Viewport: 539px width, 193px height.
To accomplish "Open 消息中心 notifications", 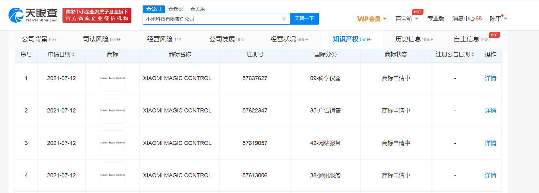I will point(467,19).
